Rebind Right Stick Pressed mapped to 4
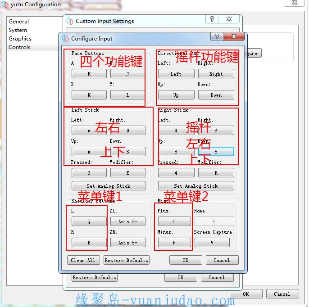Image resolution: width=309 pixels, height=307 pixels. point(176,173)
